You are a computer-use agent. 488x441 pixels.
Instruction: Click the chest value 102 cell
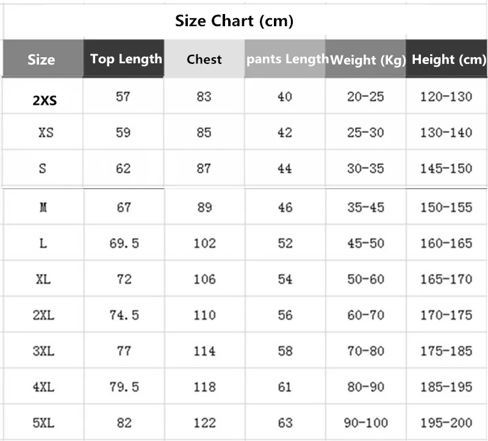pos(204,244)
